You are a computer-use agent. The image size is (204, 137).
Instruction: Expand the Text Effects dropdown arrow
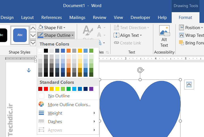click(x=104, y=43)
